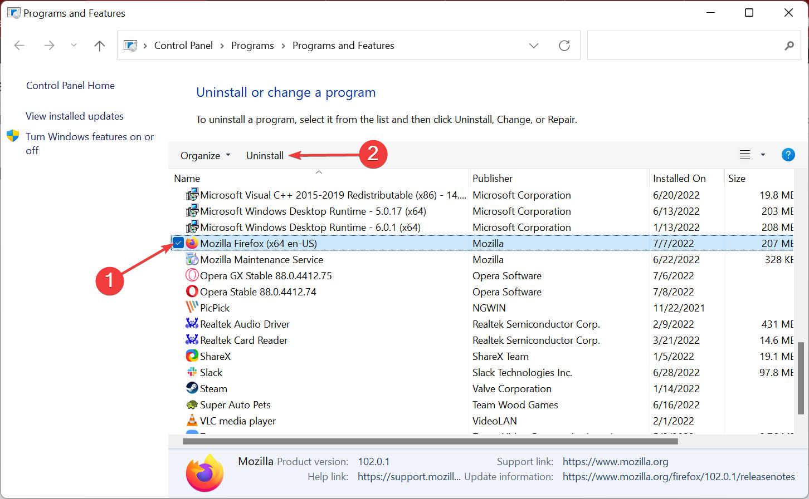Click the large Firefox logo in details pane
Image resolution: width=809 pixels, height=499 pixels.
pos(205,473)
